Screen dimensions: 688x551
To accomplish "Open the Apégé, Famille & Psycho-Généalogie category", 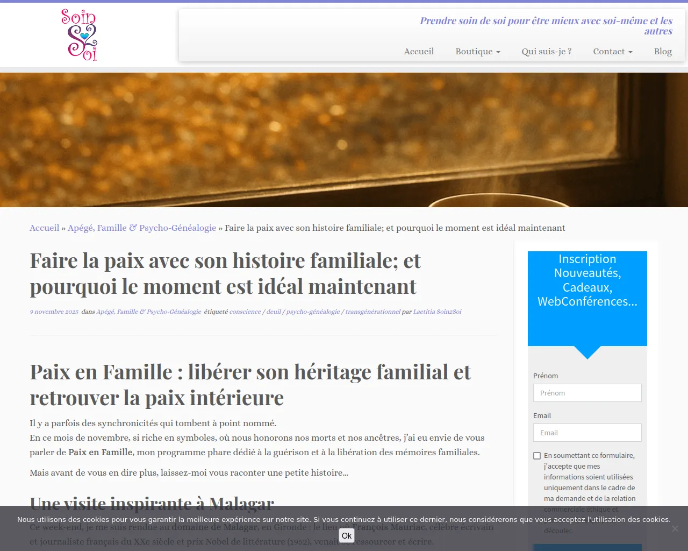I will pyautogui.click(x=141, y=228).
